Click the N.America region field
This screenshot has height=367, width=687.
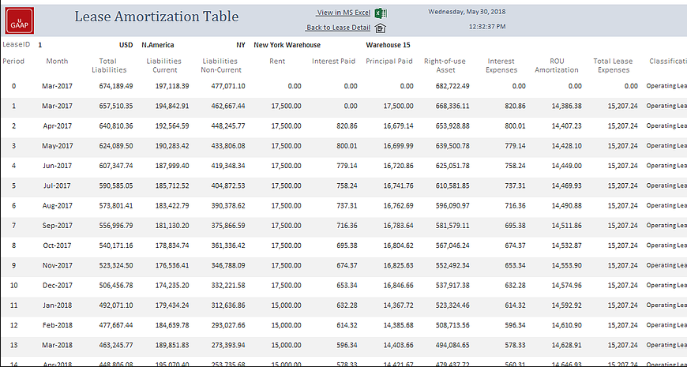[158, 45]
